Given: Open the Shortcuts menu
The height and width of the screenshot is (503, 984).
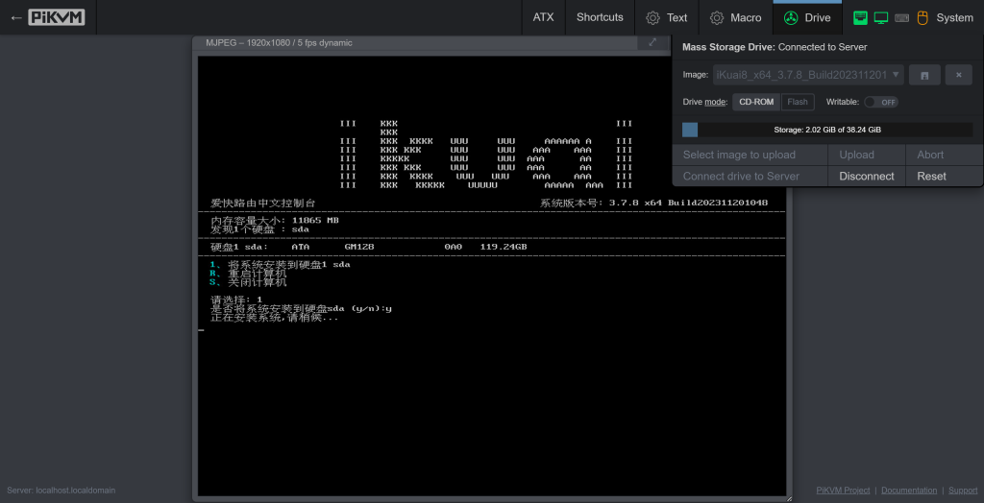Looking at the screenshot, I should pos(600,17).
